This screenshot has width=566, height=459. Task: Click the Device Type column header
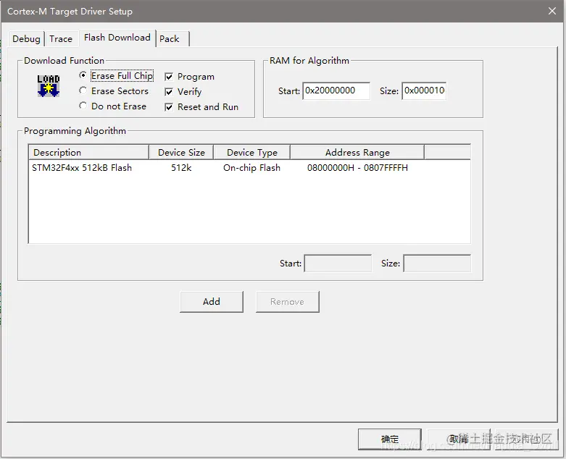pyautogui.click(x=252, y=152)
